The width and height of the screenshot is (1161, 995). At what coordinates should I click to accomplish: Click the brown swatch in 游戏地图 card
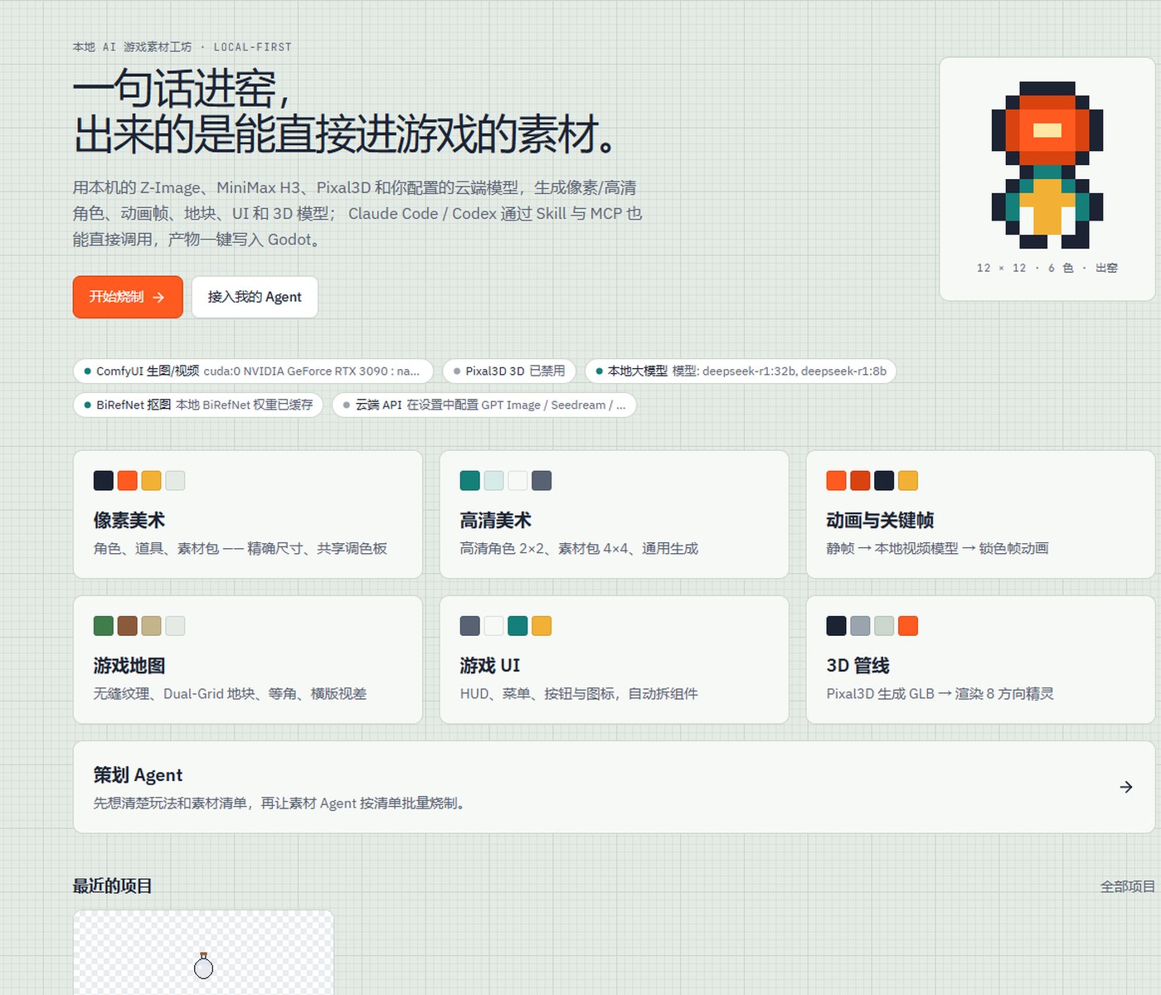tap(128, 626)
